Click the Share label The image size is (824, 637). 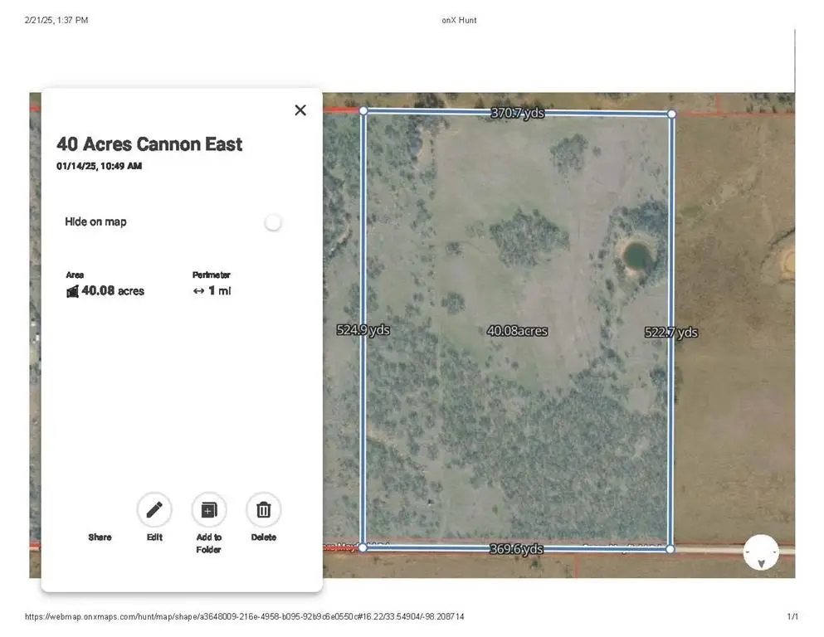pyautogui.click(x=100, y=537)
